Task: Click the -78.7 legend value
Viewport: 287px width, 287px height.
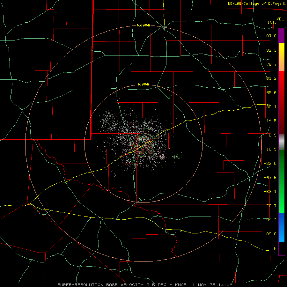Action: point(270,206)
